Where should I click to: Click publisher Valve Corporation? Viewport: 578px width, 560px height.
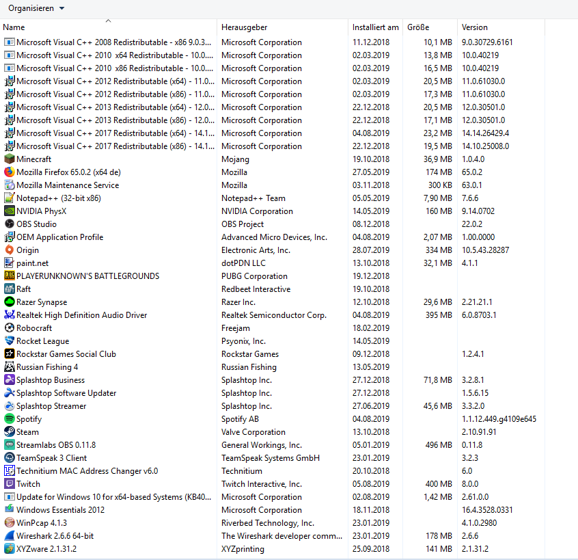[x=253, y=431]
